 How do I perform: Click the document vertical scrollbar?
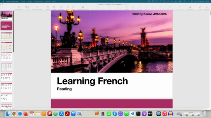point(210,13)
